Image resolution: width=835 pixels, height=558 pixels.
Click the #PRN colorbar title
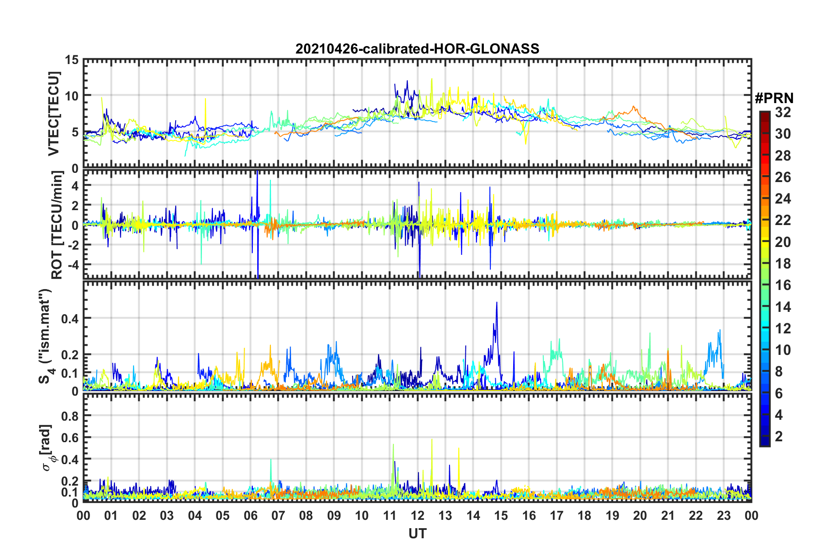[x=774, y=98]
